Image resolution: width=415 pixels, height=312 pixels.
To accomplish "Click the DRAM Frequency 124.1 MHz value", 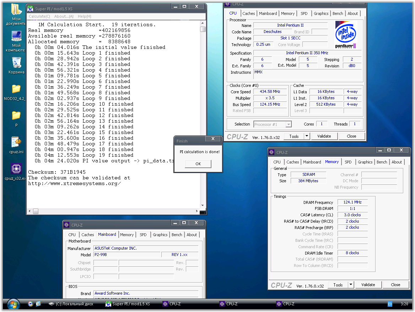I will coord(352,202).
